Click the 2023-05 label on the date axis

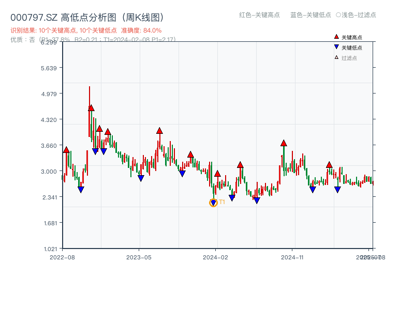tap(138, 257)
